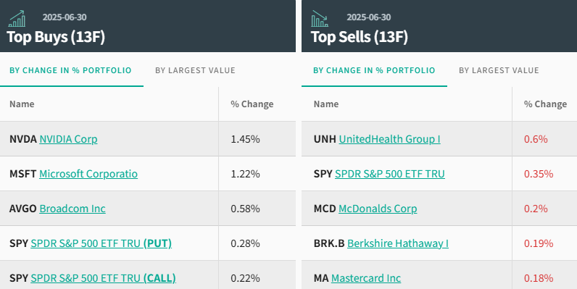The width and height of the screenshot is (577, 289).
Task: Click the Name column header in Top Buys
Action: (22, 104)
